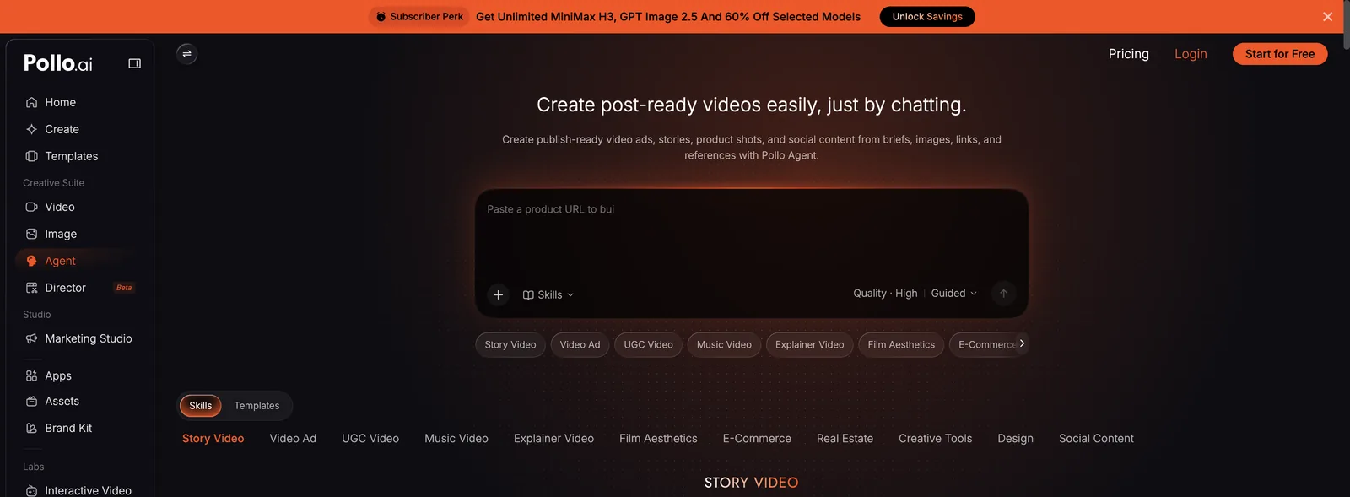Select the Film Aesthetics category tab
Viewport: 1350px width, 497px height.
click(x=658, y=439)
